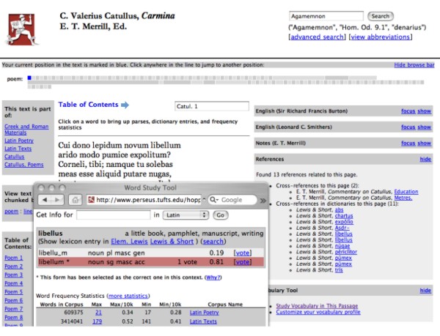
Task: Hide the browse bar
Action: coord(414,65)
